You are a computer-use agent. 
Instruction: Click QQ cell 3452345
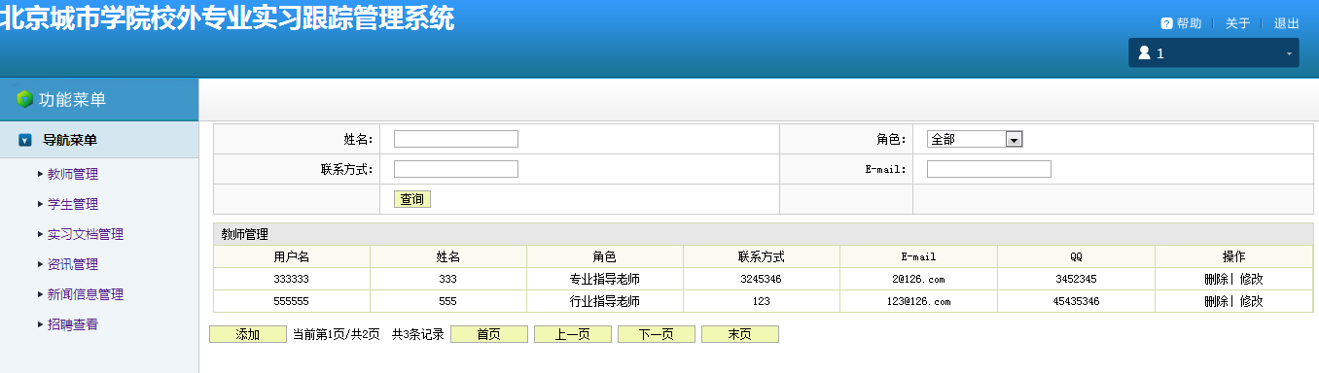[1076, 279]
